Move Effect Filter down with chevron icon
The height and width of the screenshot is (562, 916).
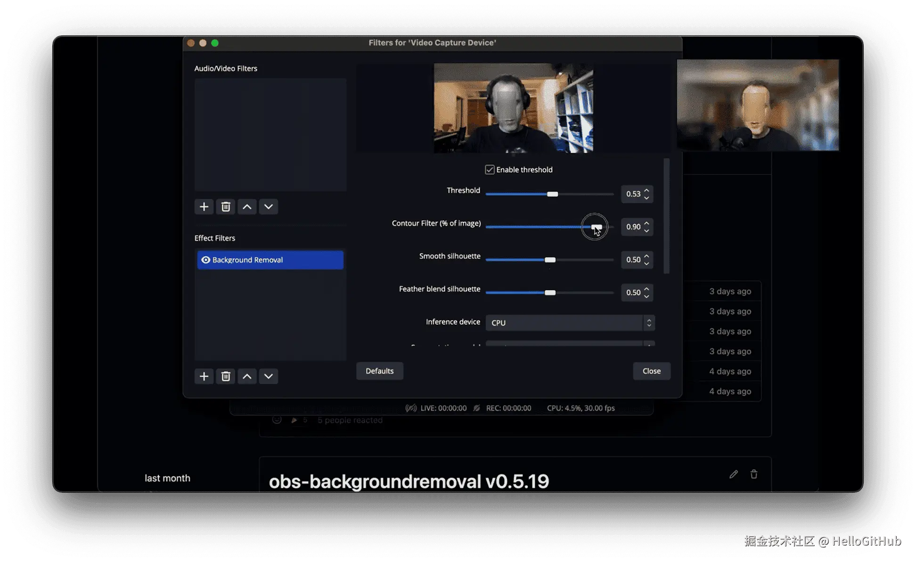[269, 376]
